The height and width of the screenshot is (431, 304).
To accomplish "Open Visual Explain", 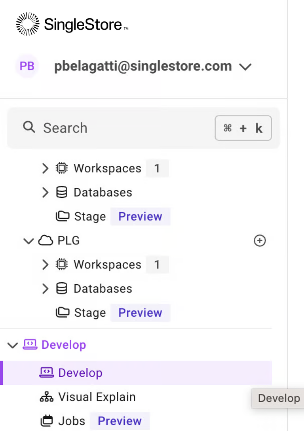I will click(x=97, y=397).
